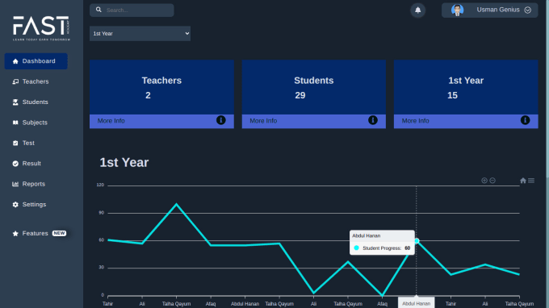The width and height of the screenshot is (549, 308).
Task: Click the Usman Genius avatar picture
Action: 457,10
